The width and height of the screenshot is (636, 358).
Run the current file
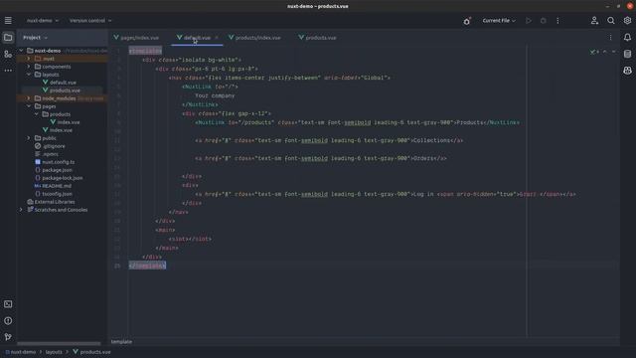coord(528,20)
